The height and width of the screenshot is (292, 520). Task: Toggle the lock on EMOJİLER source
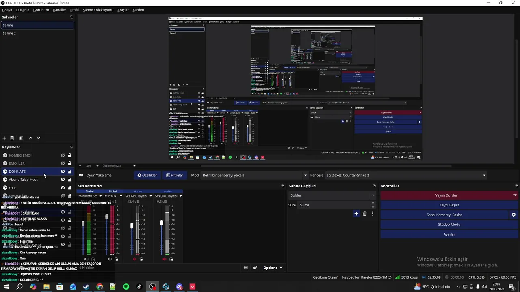pyautogui.click(x=70, y=163)
